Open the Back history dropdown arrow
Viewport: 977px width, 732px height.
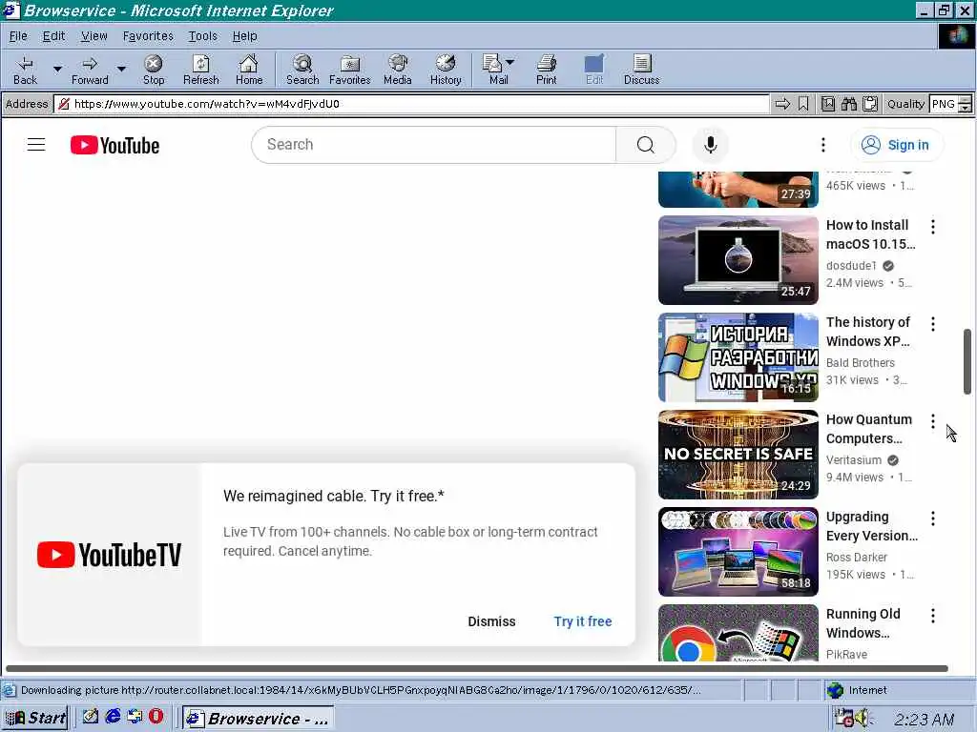57,69
